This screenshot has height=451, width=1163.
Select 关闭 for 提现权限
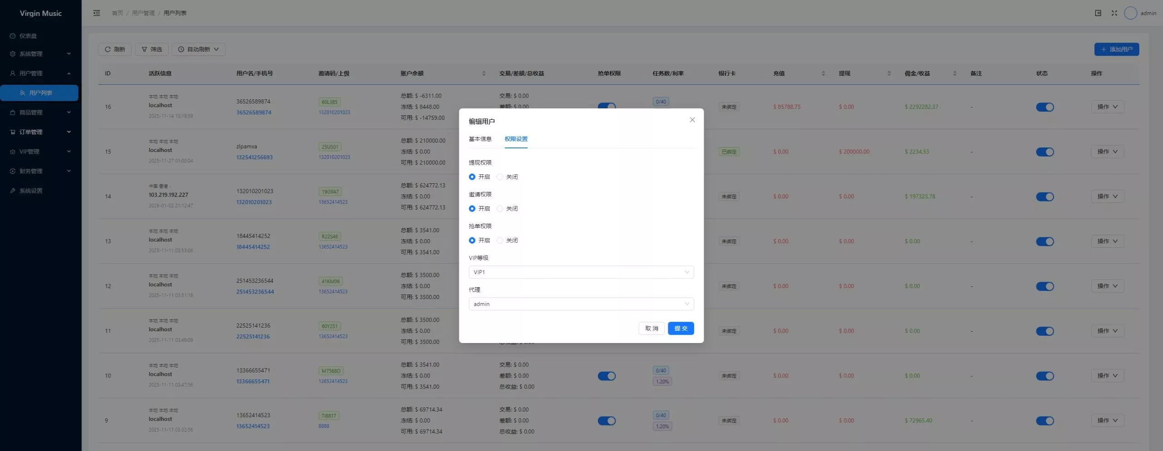click(x=500, y=177)
